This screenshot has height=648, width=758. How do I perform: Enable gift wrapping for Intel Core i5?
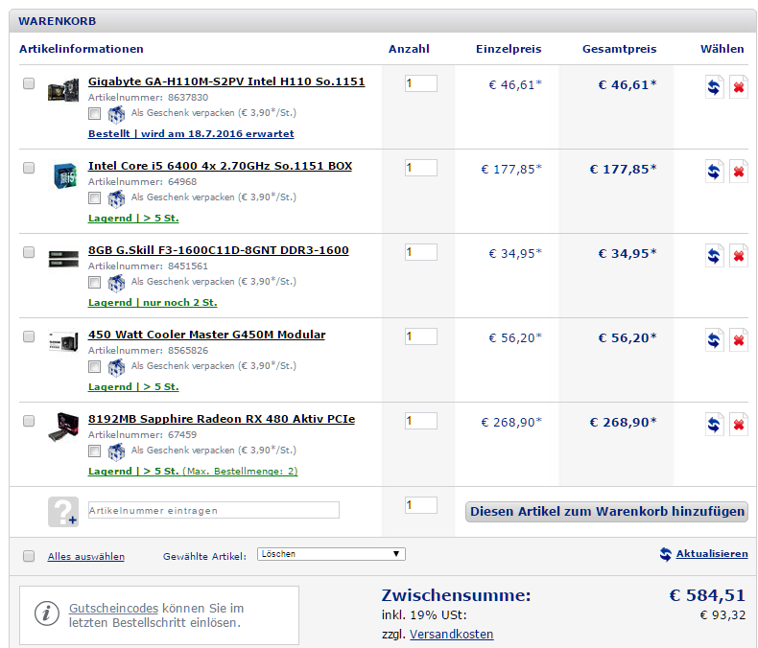[x=94, y=198]
